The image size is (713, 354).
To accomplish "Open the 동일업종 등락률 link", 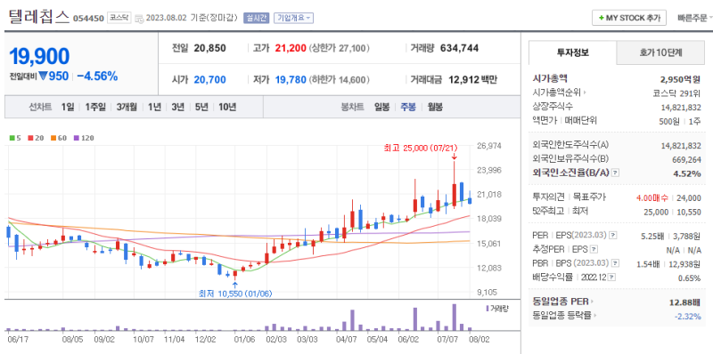I will [564, 316].
